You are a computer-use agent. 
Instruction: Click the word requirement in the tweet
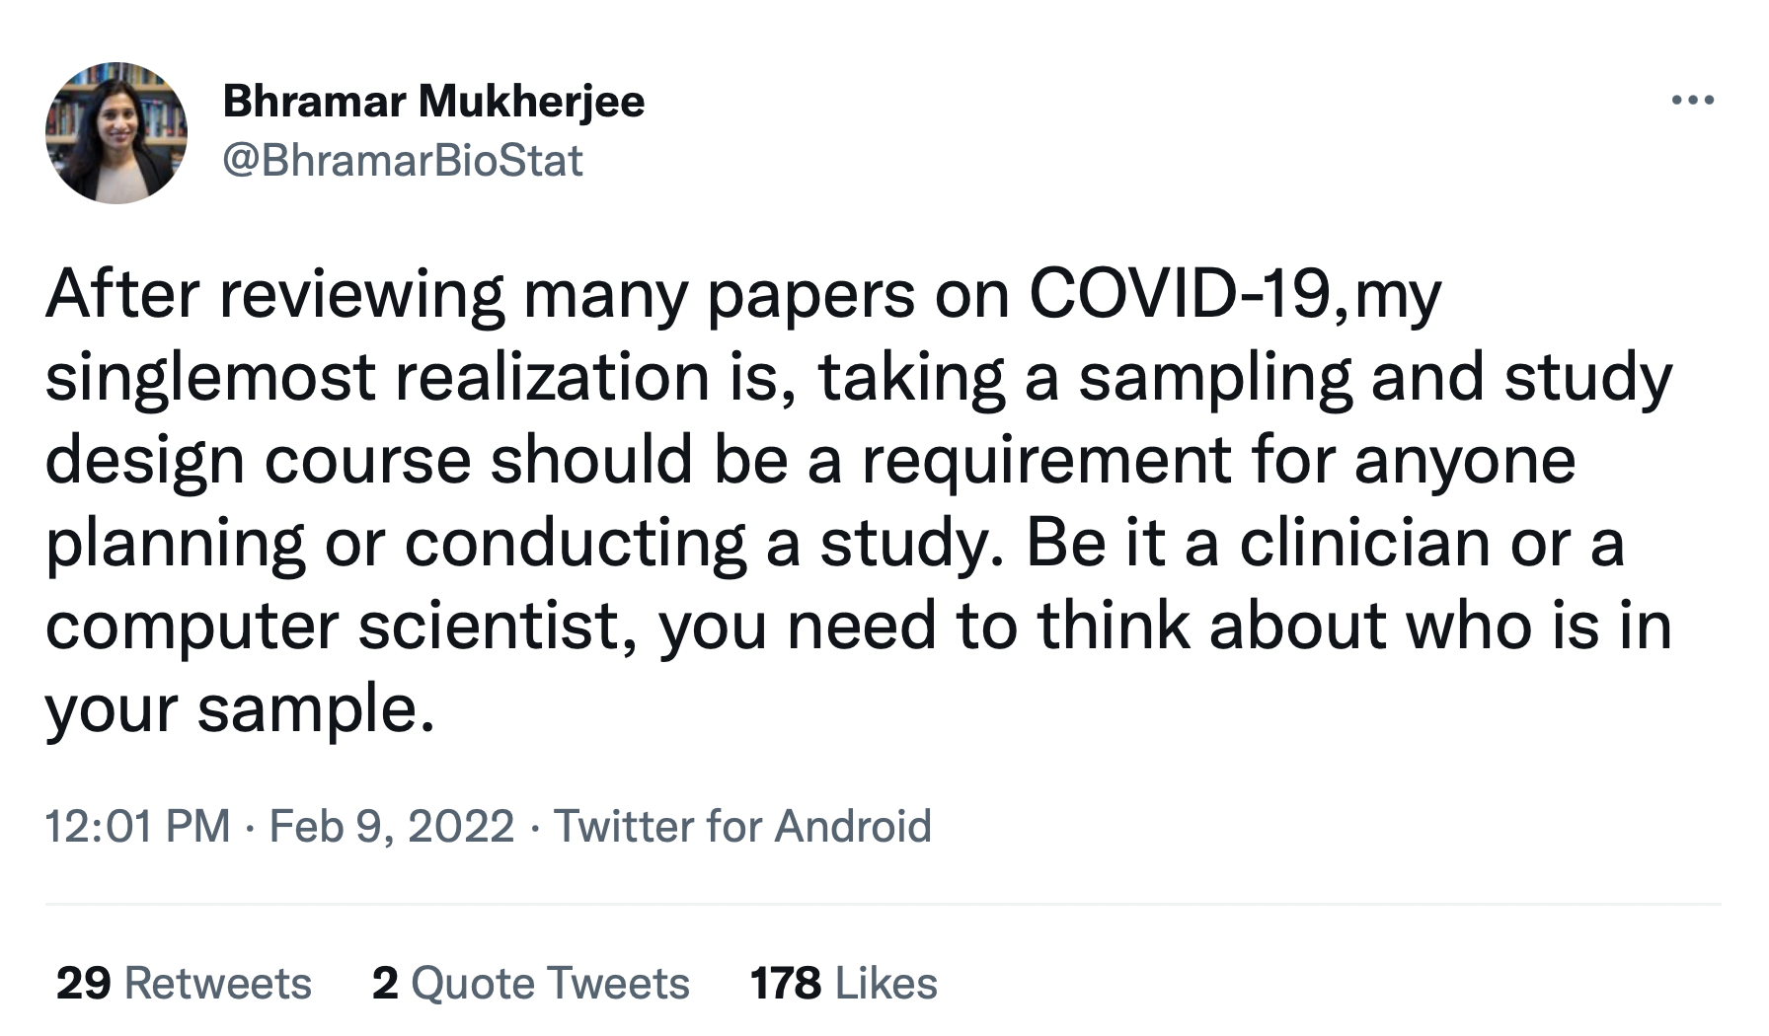(x=1046, y=460)
